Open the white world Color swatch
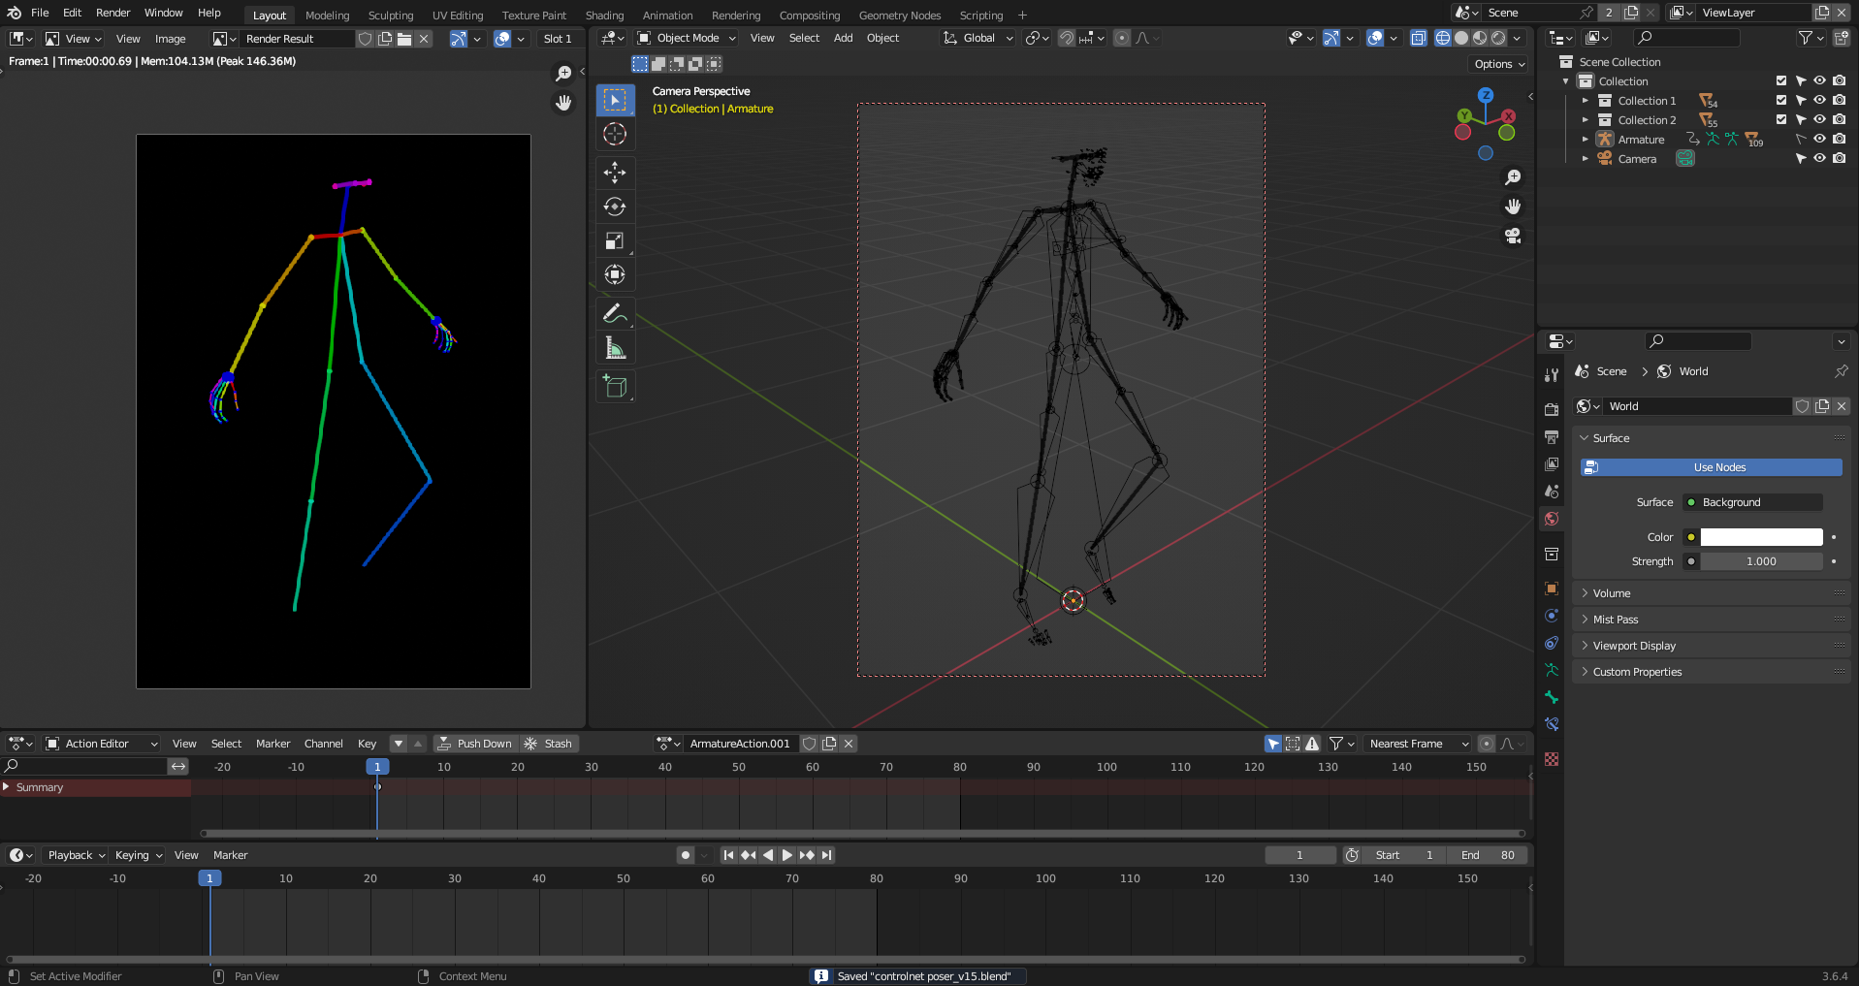 coord(1761,537)
